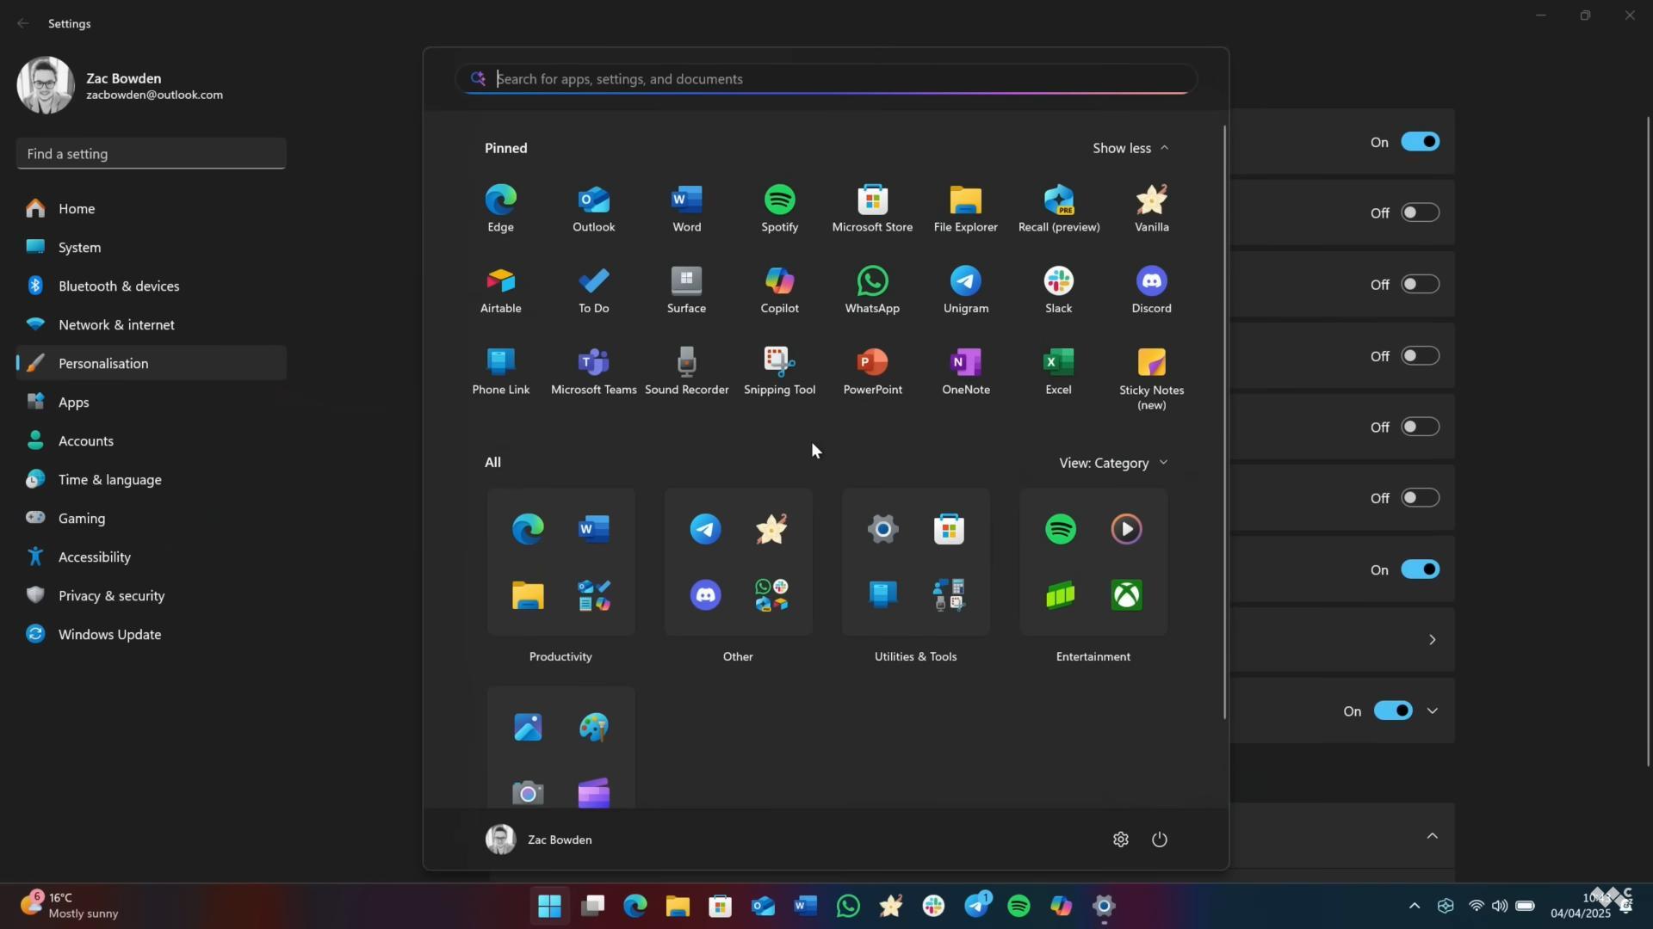Switch the On toggle beside the expand chevron
This screenshot has width=1653, height=929.
pyautogui.click(x=1392, y=711)
